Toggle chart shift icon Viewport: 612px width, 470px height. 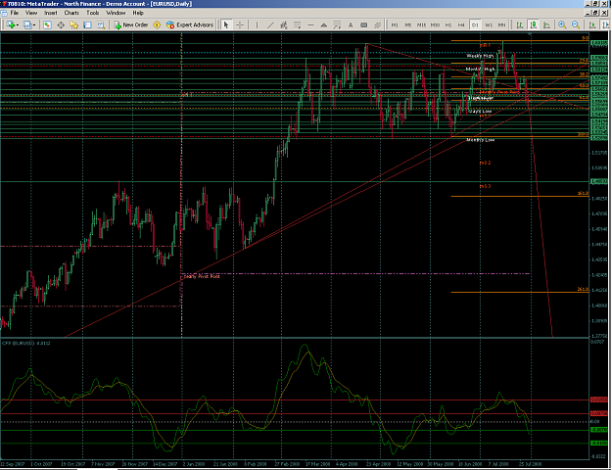[604, 25]
